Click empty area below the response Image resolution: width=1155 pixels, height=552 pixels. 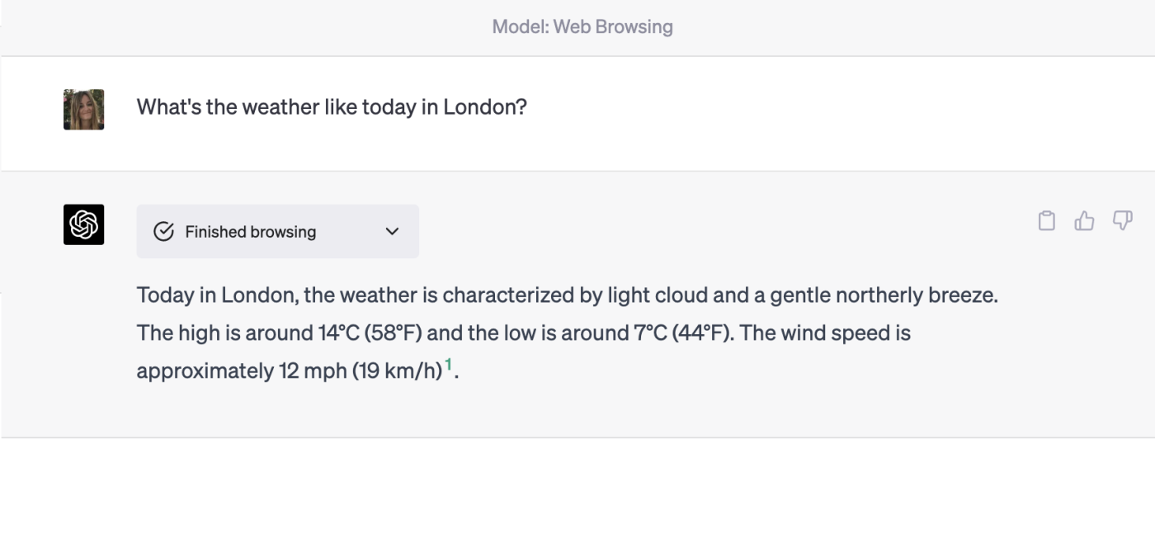click(577, 495)
